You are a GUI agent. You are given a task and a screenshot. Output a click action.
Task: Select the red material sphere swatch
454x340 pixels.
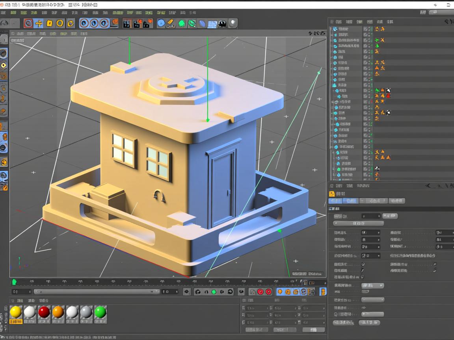(44, 312)
